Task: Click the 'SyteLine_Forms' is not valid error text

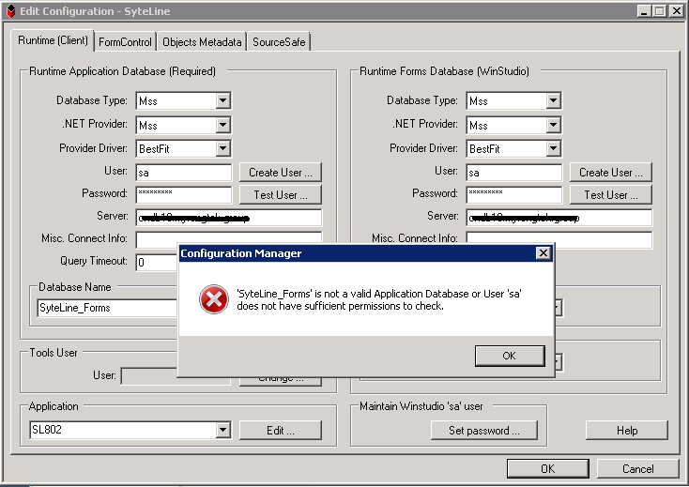Action: [379, 299]
